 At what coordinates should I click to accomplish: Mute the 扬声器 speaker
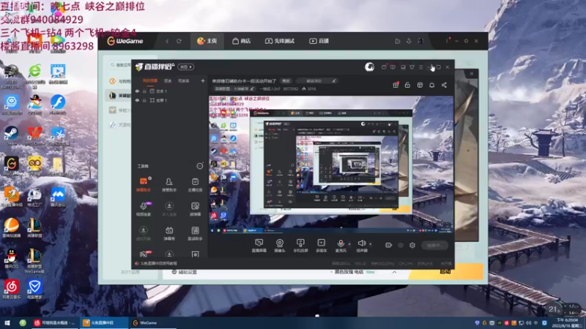point(361,246)
